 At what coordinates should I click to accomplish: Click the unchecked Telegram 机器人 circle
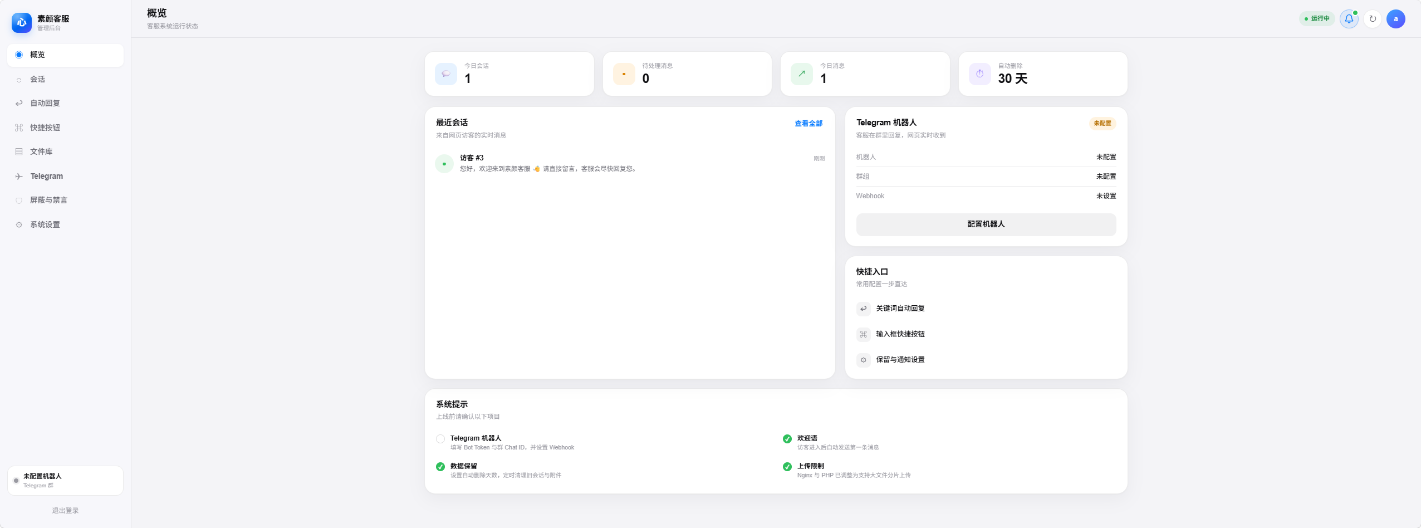tap(440, 439)
